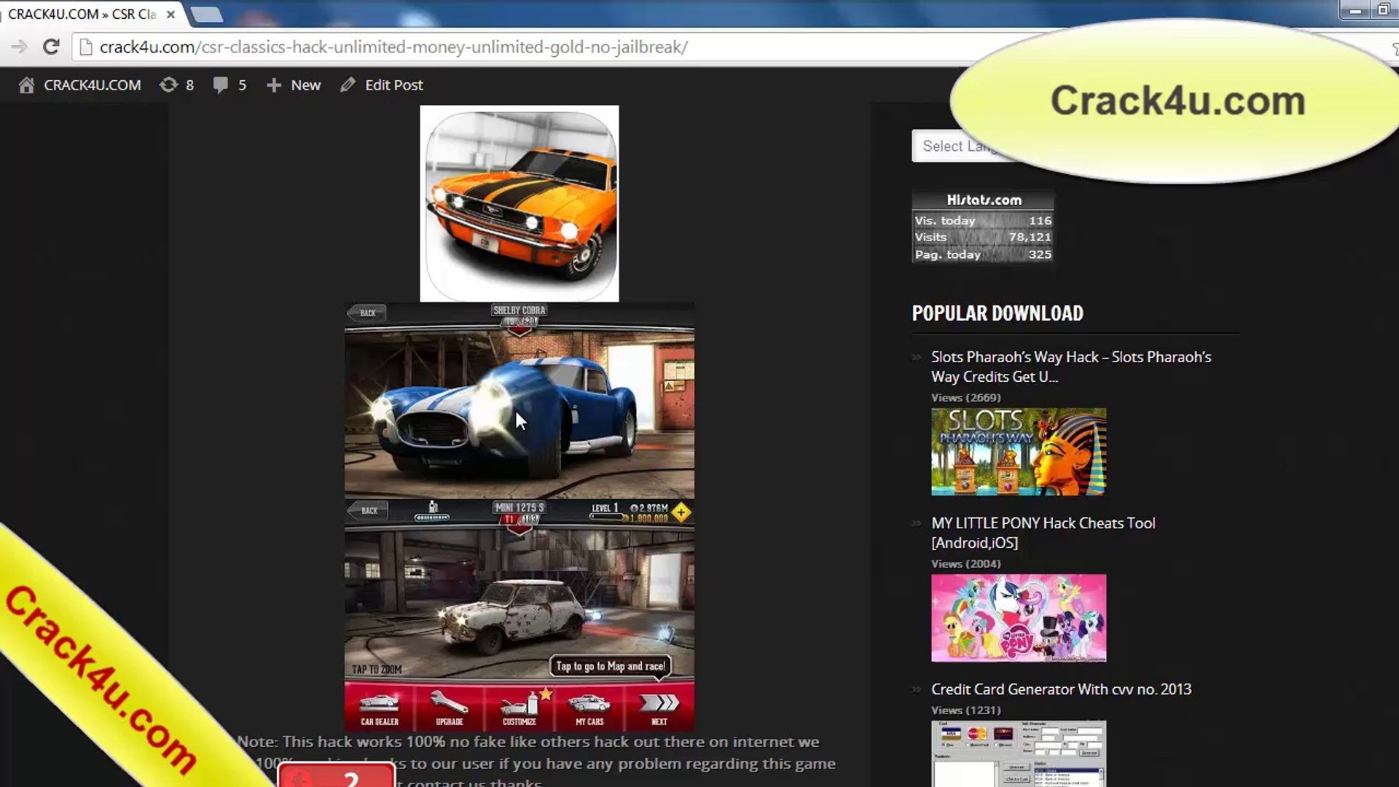1399x787 pixels.
Task: Click the My Little Pony thumbnail image
Action: (1018, 618)
